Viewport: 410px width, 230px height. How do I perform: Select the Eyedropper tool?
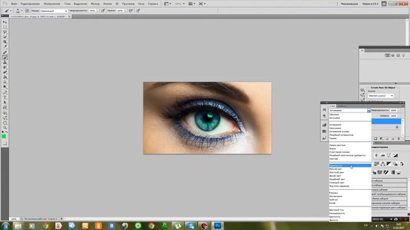click(x=5, y=47)
